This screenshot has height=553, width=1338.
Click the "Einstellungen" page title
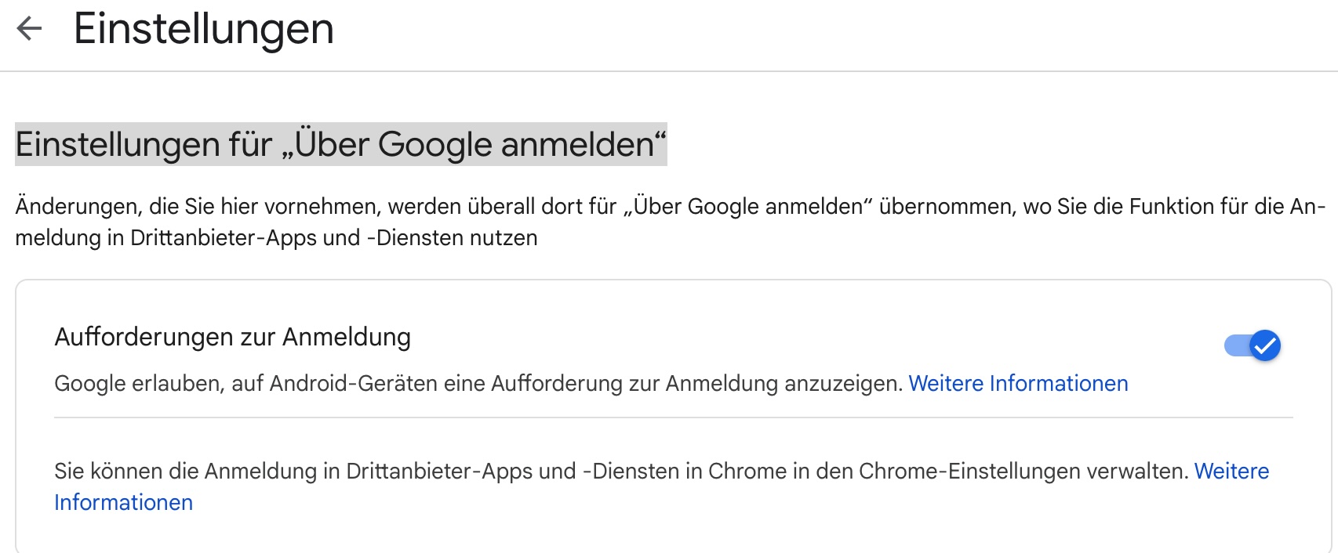tap(204, 29)
